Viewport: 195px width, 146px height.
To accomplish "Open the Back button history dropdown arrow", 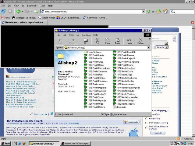I will tap(23, 12).
